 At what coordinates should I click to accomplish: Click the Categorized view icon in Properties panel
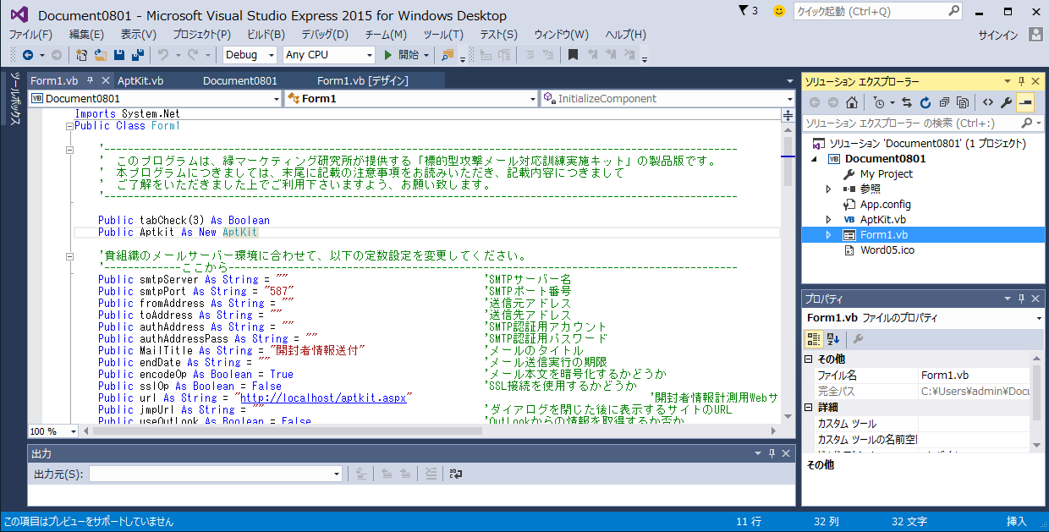[814, 339]
